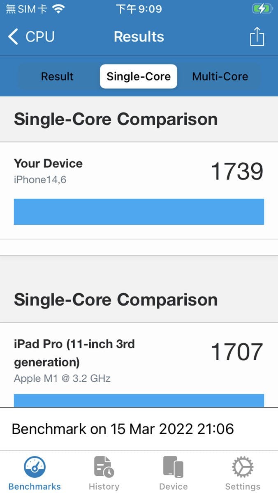Tap the Apple M1 @ 3.2 GHz text

pos(62,378)
